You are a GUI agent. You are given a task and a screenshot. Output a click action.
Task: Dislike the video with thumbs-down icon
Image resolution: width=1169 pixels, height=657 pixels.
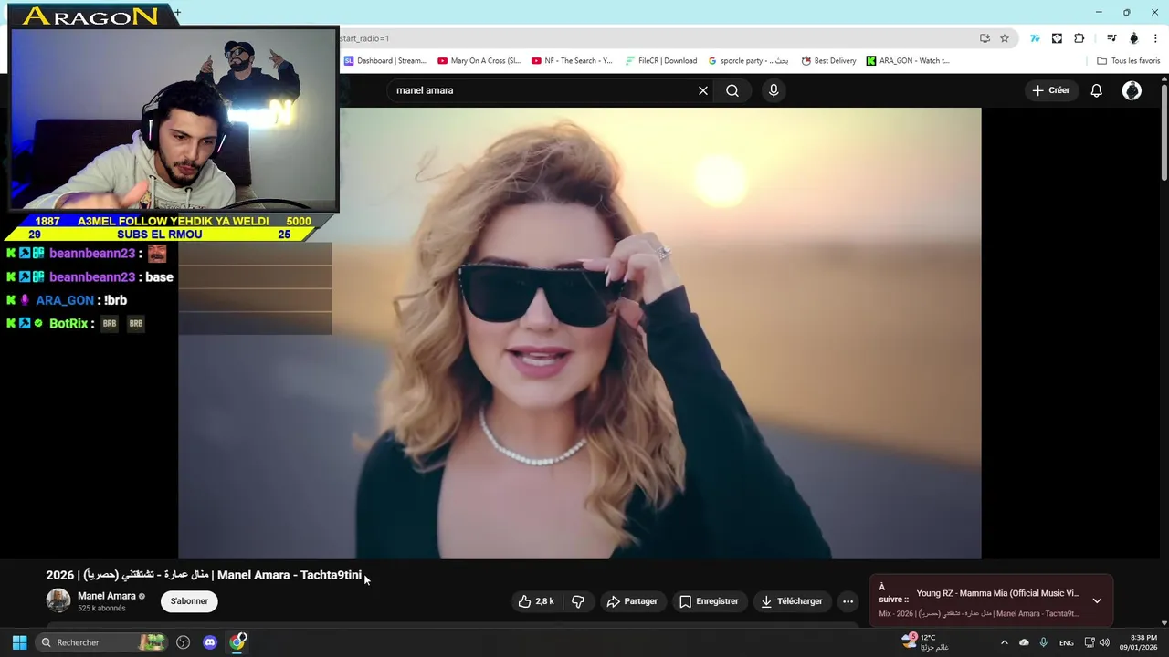tap(578, 601)
